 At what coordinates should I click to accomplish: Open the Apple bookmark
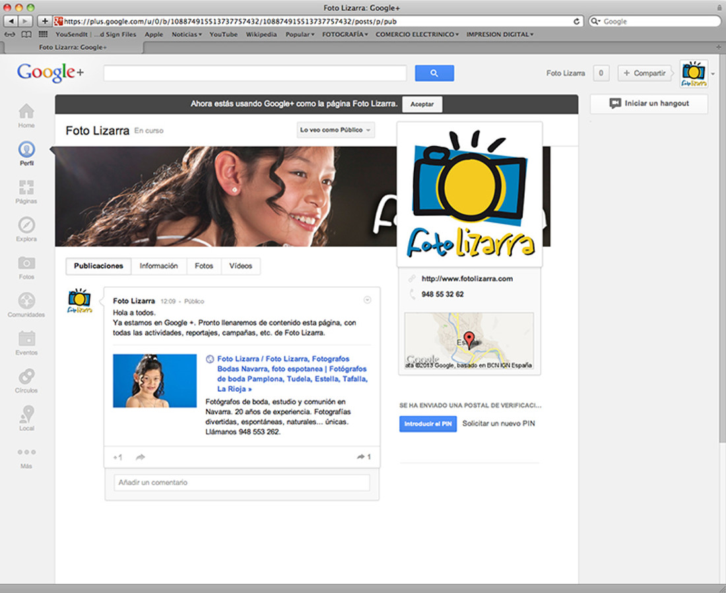pos(154,34)
